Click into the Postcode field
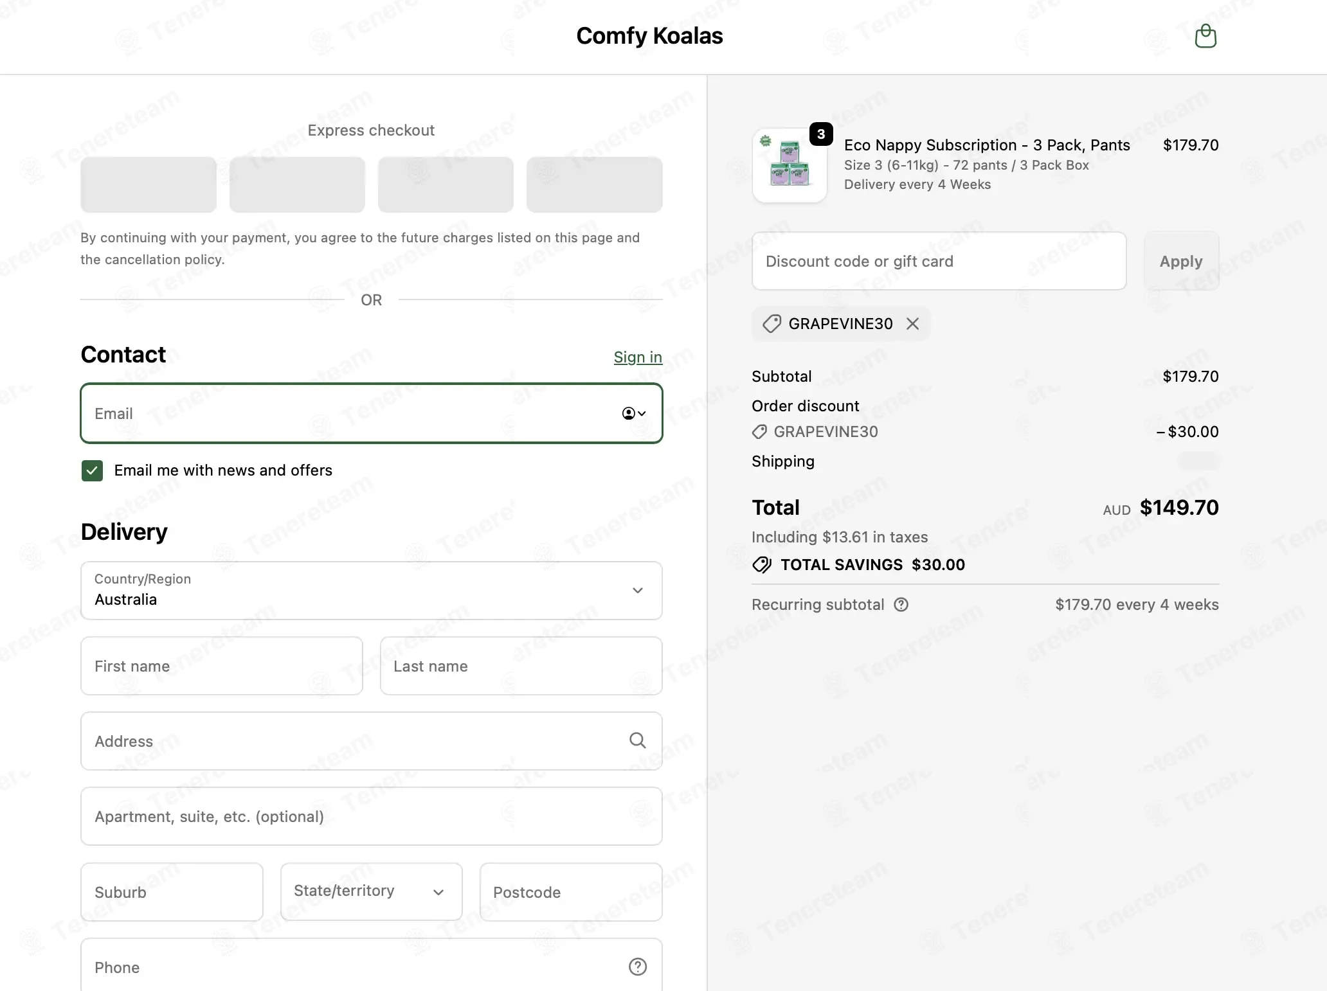This screenshot has width=1327, height=991. [x=571, y=892]
